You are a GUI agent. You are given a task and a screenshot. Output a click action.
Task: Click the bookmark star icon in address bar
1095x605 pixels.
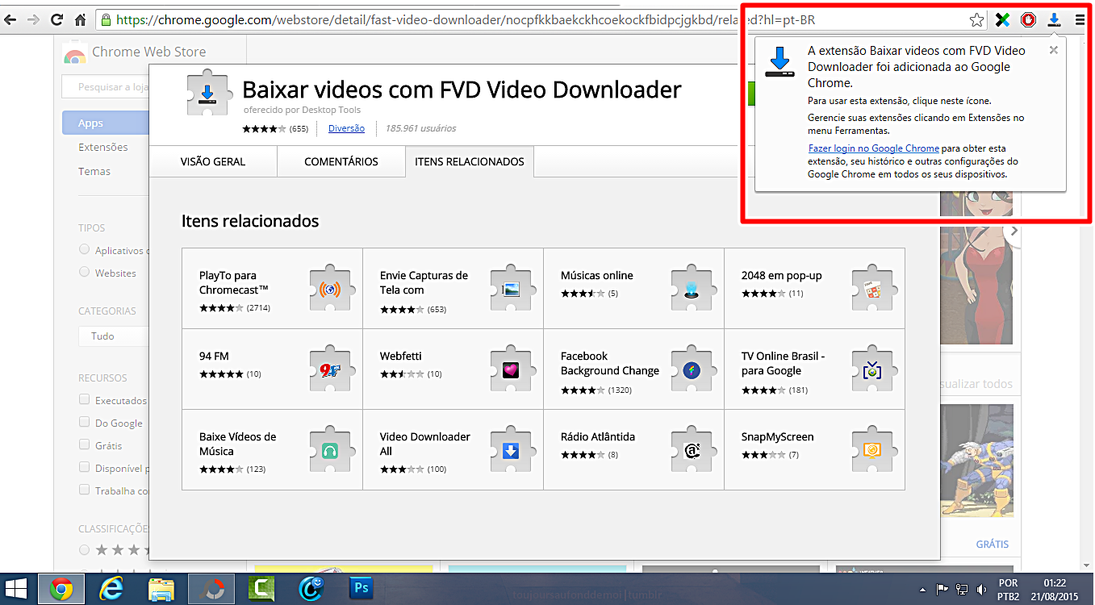tap(976, 20)
